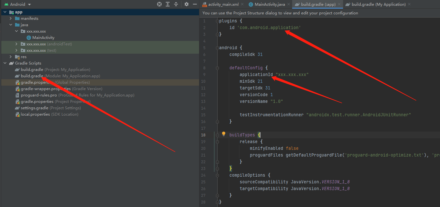Click the Gradle Scripts elephant icon
The width and height of the screenshot is (440, 207).
tap(12, 63)
